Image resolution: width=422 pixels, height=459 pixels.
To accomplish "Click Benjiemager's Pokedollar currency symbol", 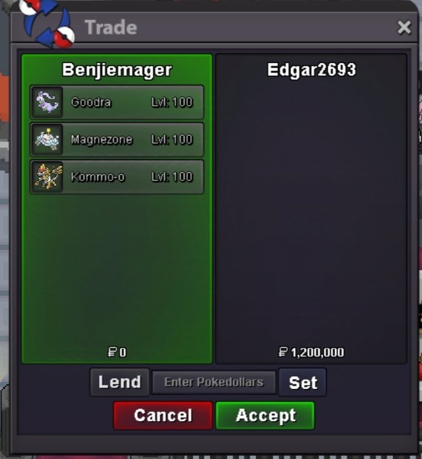I will click(112, 352).
